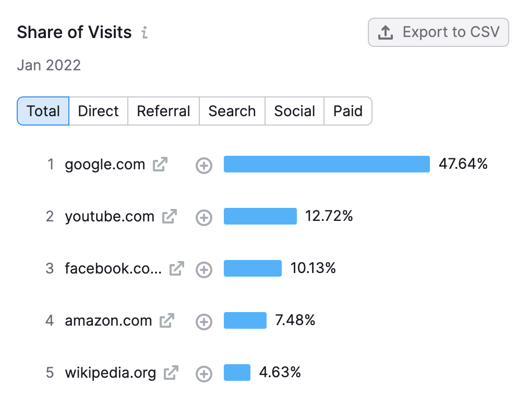Add amazon.com with the plus icon
The width and height of the screenshot is (528, 397).
click(x=204, y=322)
